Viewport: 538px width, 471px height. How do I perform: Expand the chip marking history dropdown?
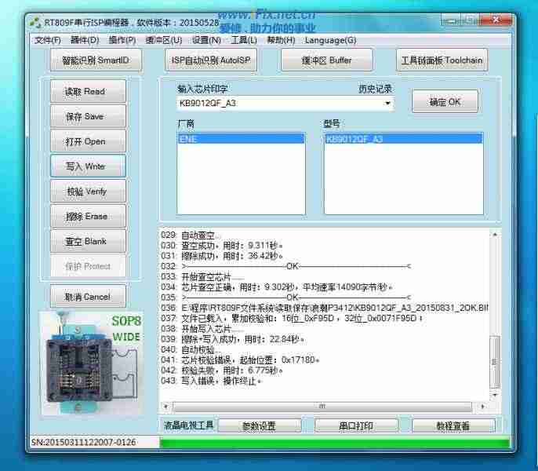387,103
